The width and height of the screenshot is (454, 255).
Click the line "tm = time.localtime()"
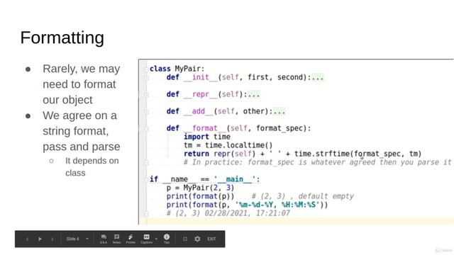[228, 145]
